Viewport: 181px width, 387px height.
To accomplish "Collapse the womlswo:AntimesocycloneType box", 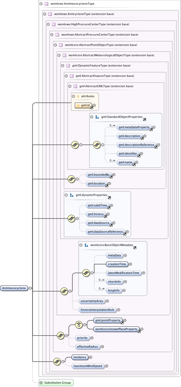I will point(41,4).
